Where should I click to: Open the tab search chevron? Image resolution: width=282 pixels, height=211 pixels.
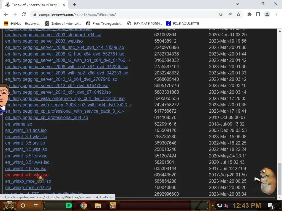point(238,4)
